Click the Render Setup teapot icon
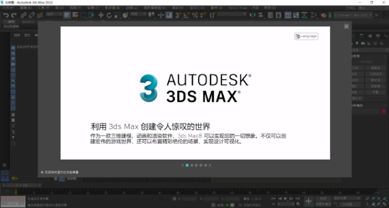The image size is (389, 208). pos(323,16)
